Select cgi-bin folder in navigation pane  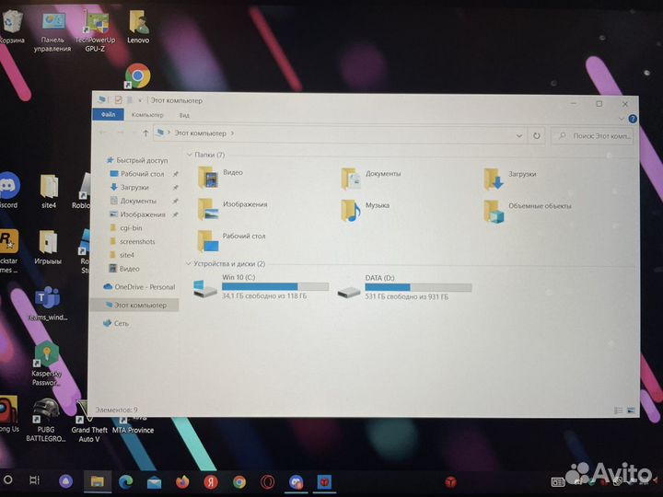point(126,228)
